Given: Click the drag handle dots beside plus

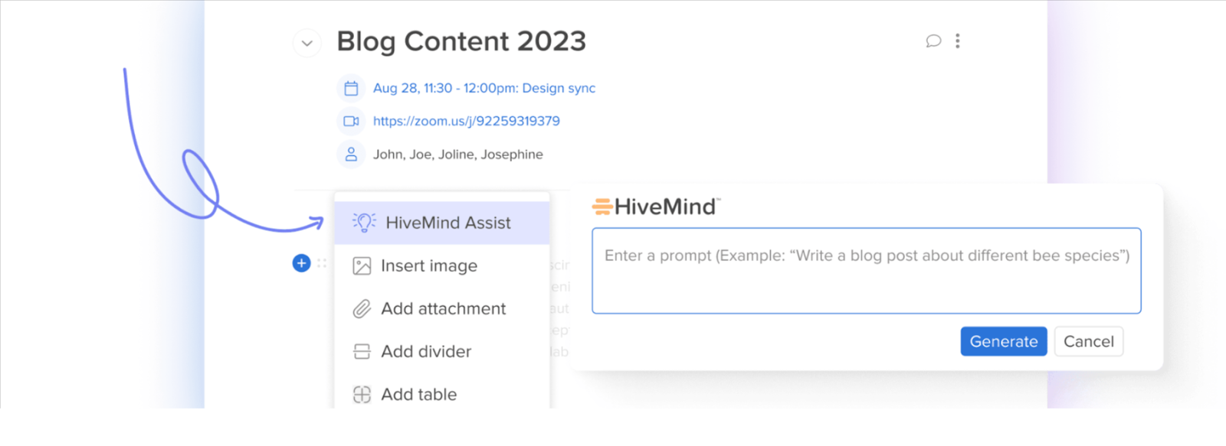Looking at the screenshot, I should tap(322, 263).
